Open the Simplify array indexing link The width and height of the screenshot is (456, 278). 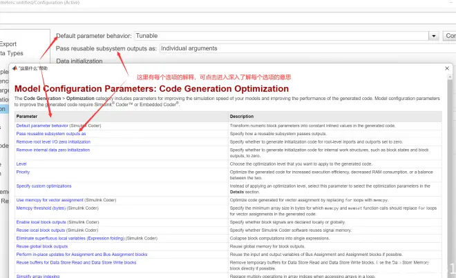pos(38,276)
